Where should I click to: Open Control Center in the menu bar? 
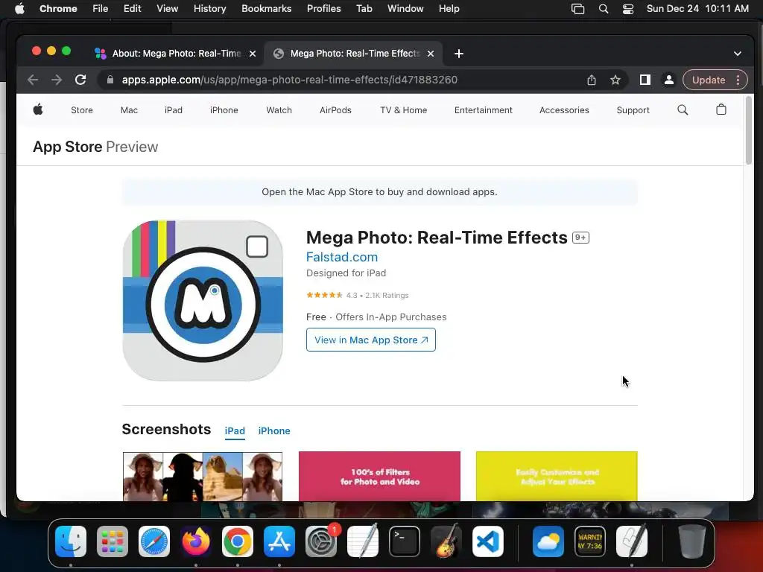point(628,9)
